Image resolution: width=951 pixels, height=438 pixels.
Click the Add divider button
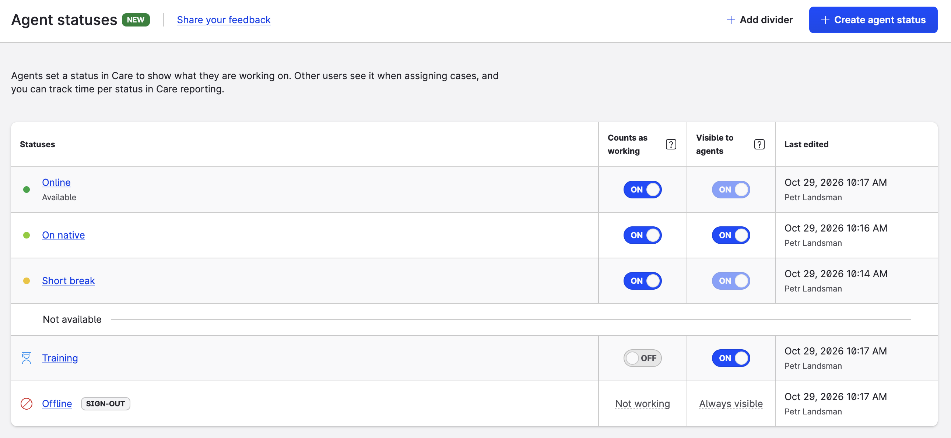coord(759,20)
